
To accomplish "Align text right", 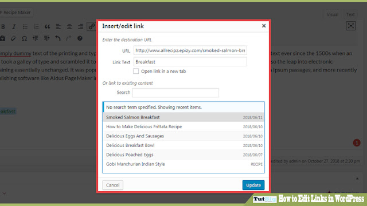I will 80,27.
